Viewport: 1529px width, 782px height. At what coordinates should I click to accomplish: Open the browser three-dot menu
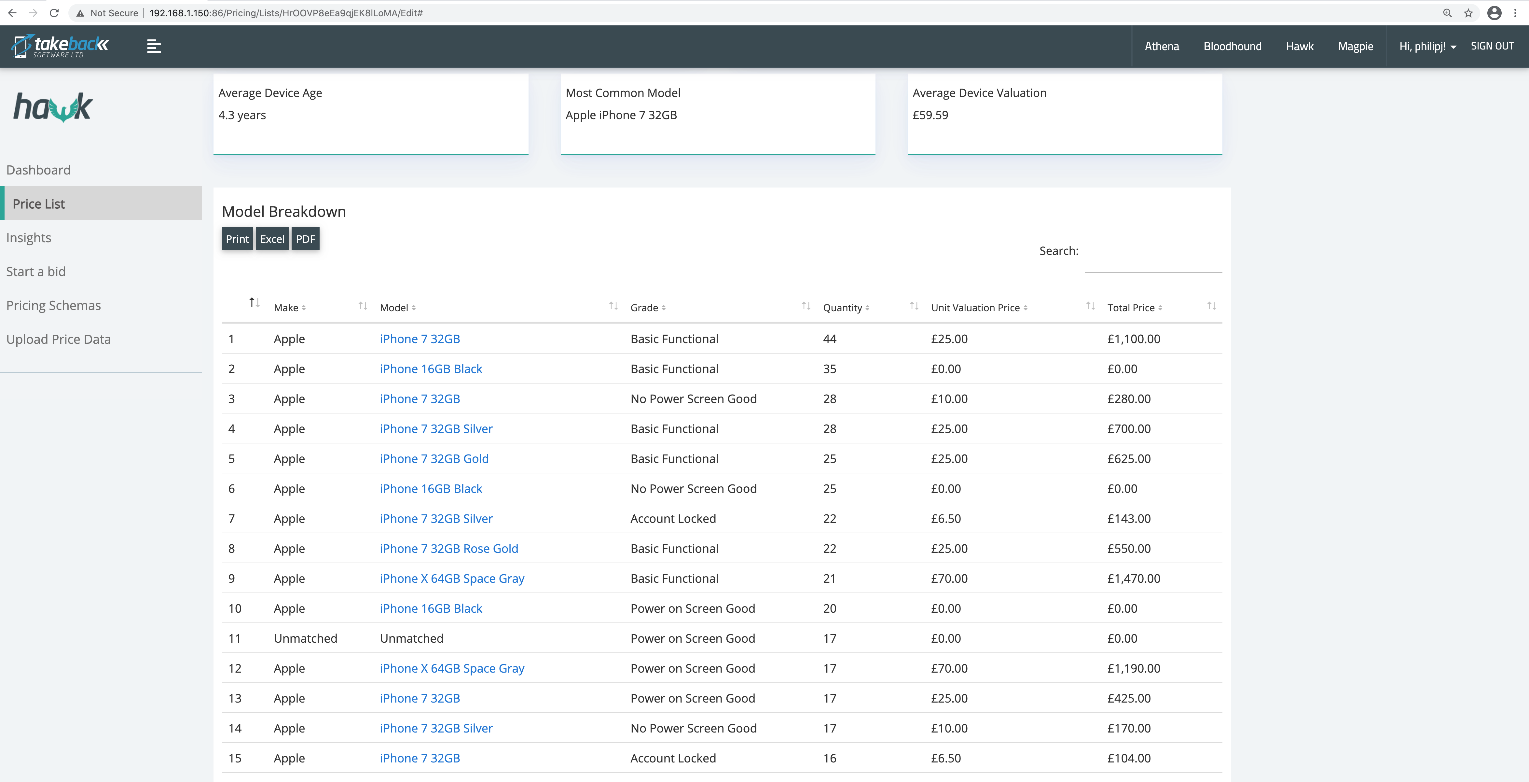pos(1515,13)
